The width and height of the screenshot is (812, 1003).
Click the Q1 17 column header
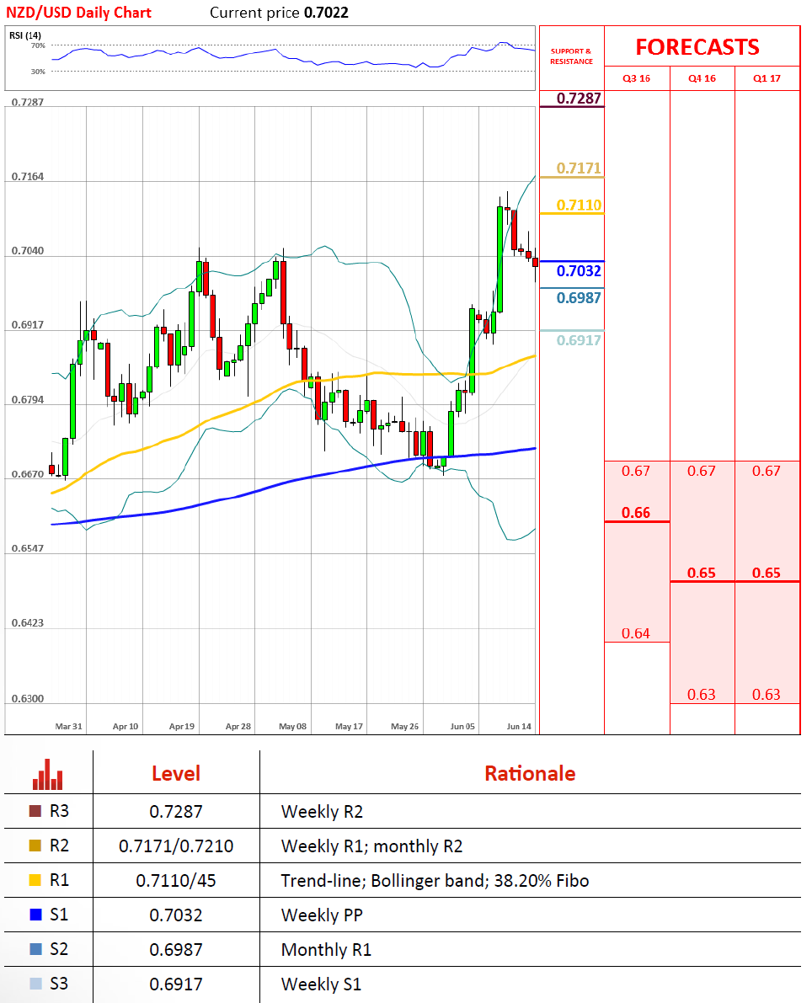767,78
